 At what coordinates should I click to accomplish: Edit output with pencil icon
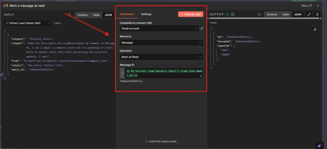tap(309, 14)
